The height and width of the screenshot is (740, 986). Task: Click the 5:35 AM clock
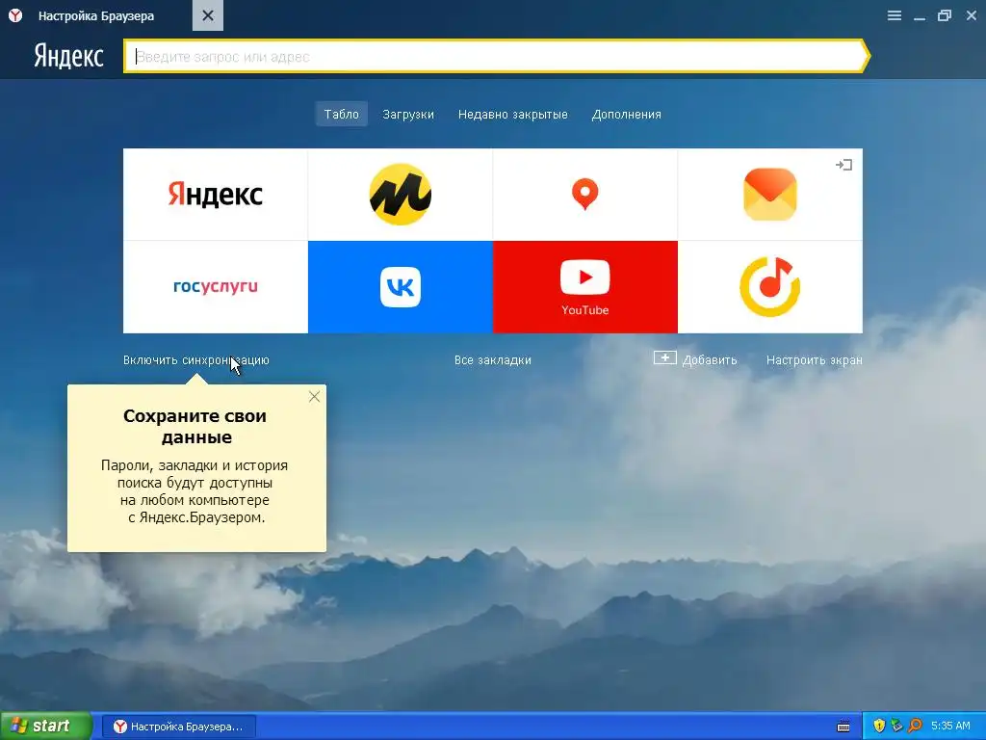pyautogui.click(x=950, y=726)
